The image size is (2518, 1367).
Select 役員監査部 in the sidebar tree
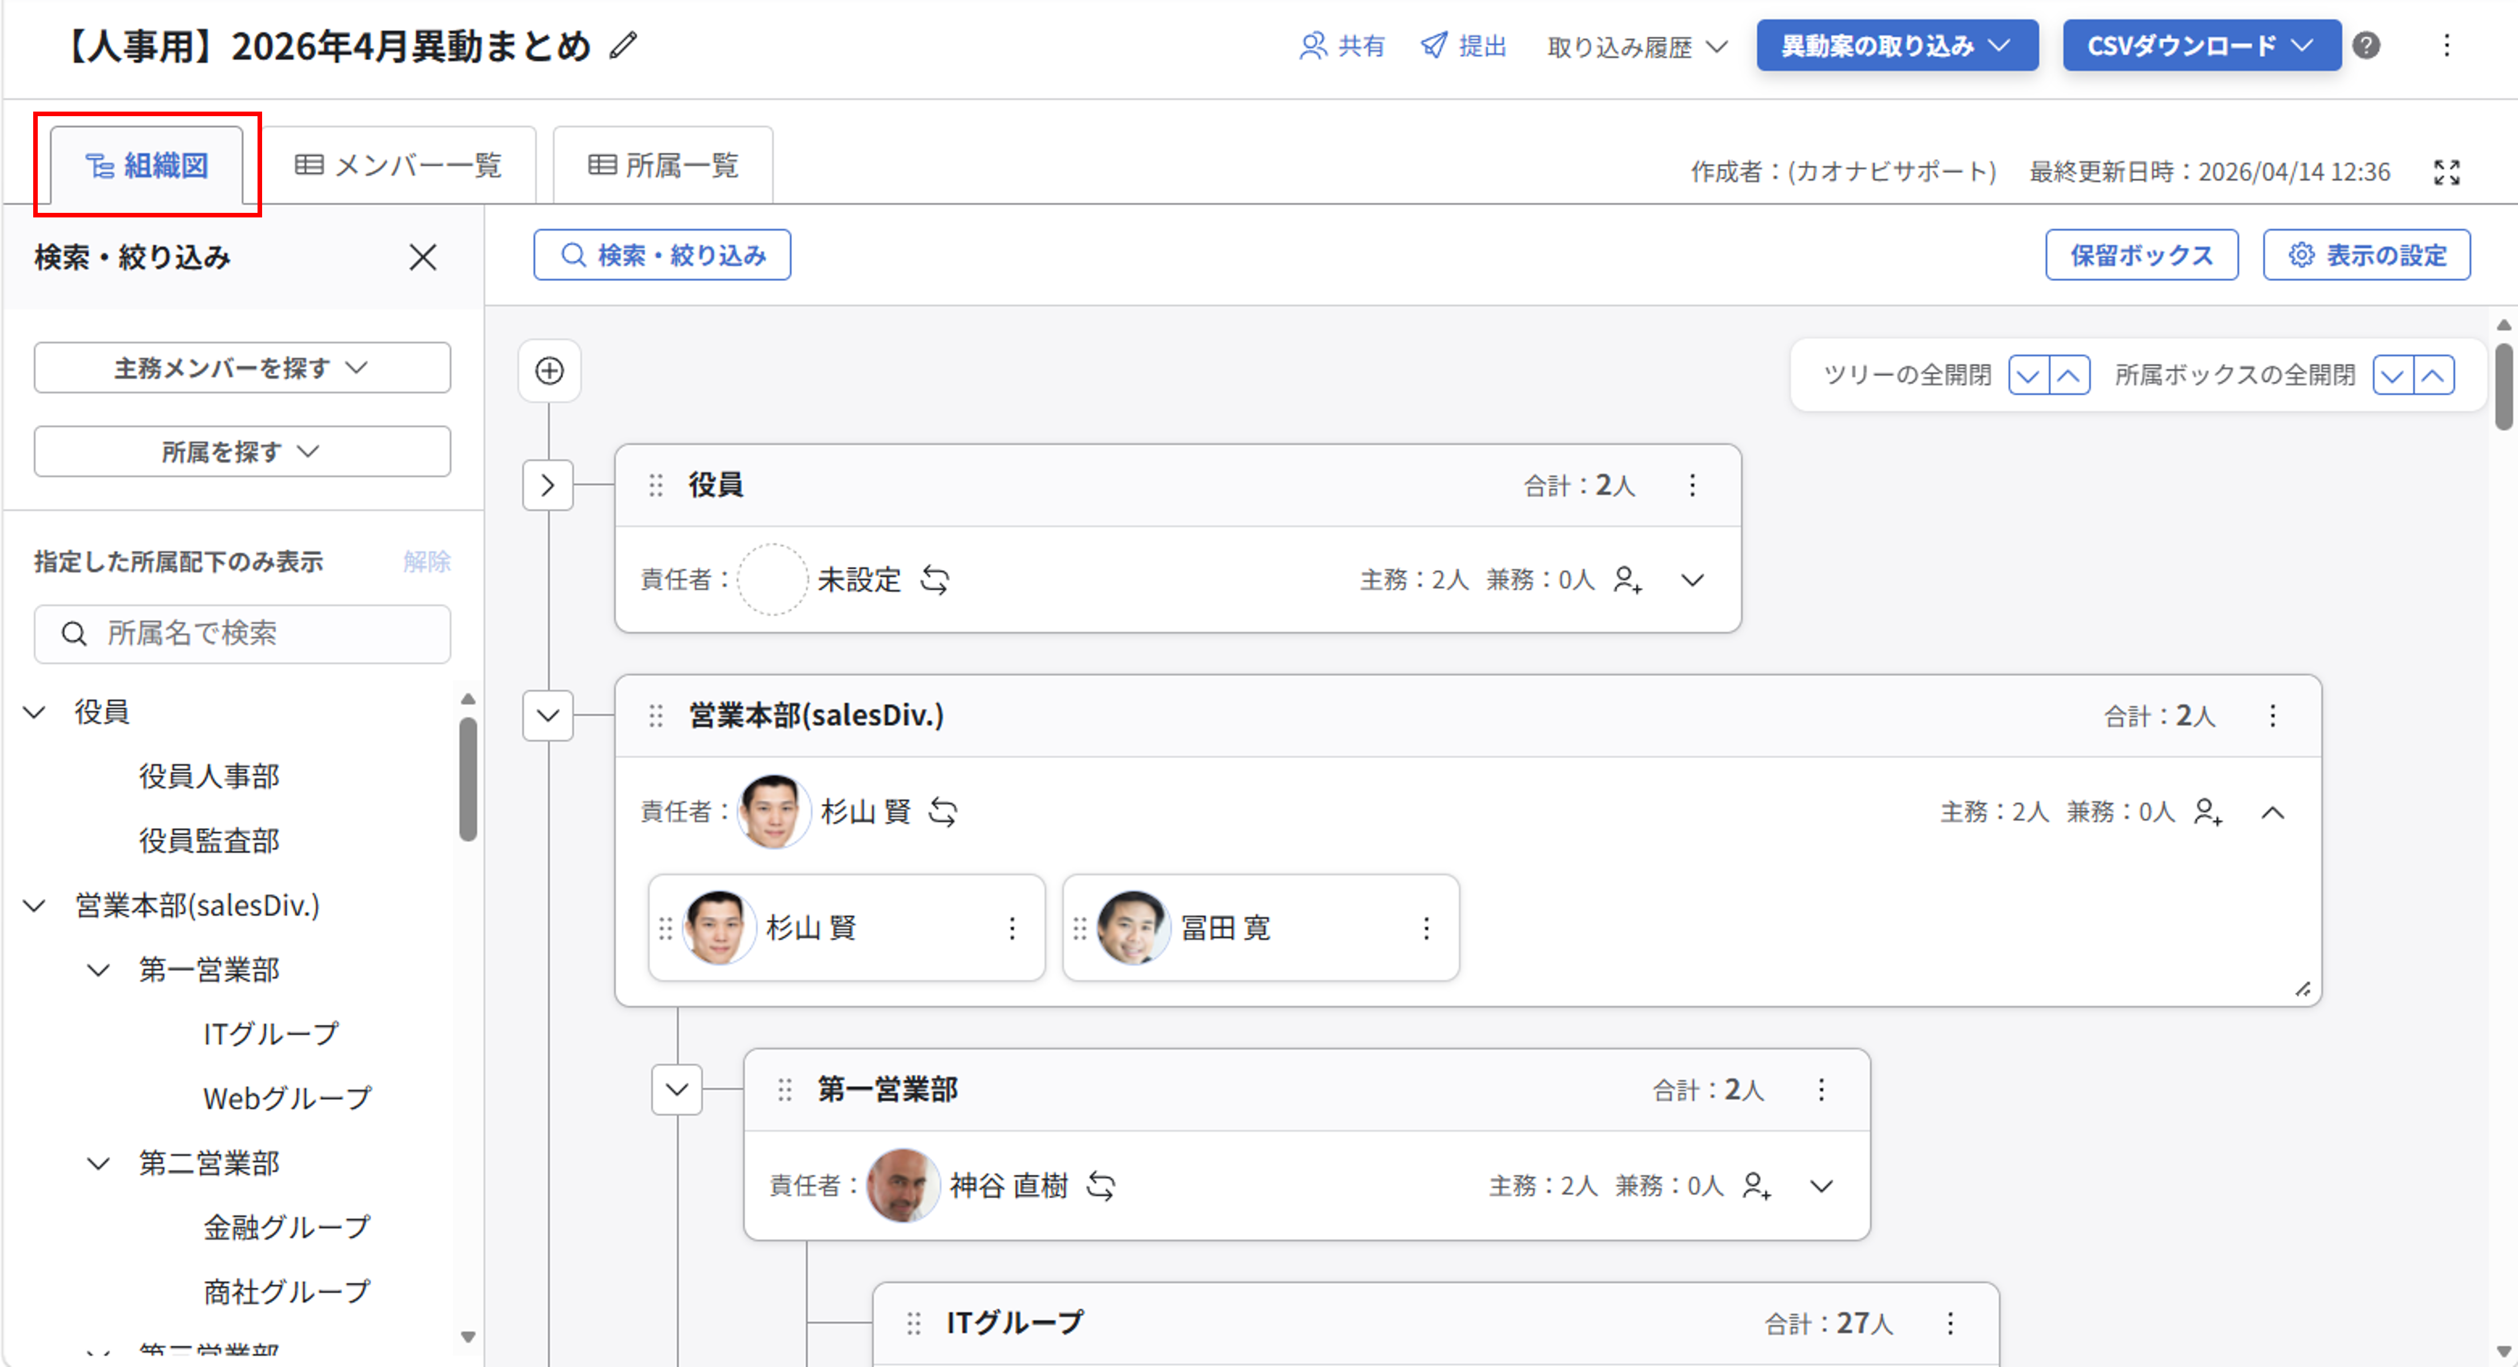[209, 841]
